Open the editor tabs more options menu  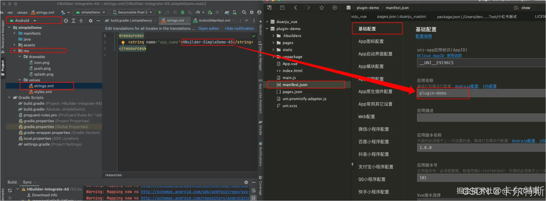coord(254,21)
